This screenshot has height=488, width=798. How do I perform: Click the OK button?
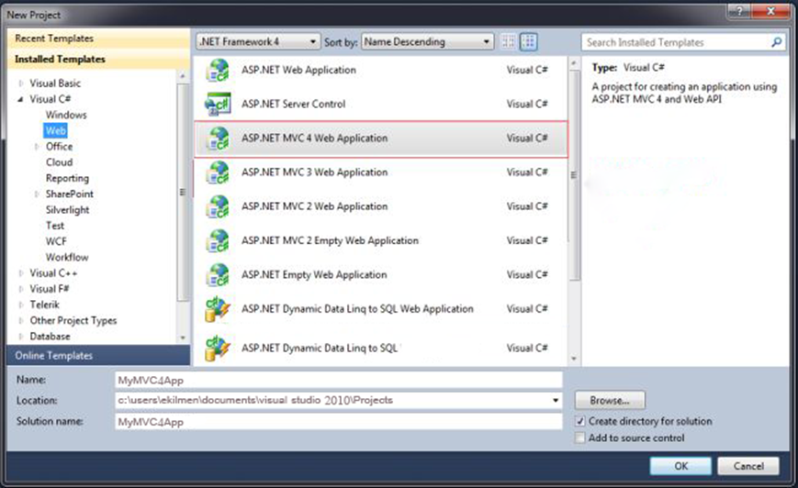pyautogui.click(x=680, y=466)
